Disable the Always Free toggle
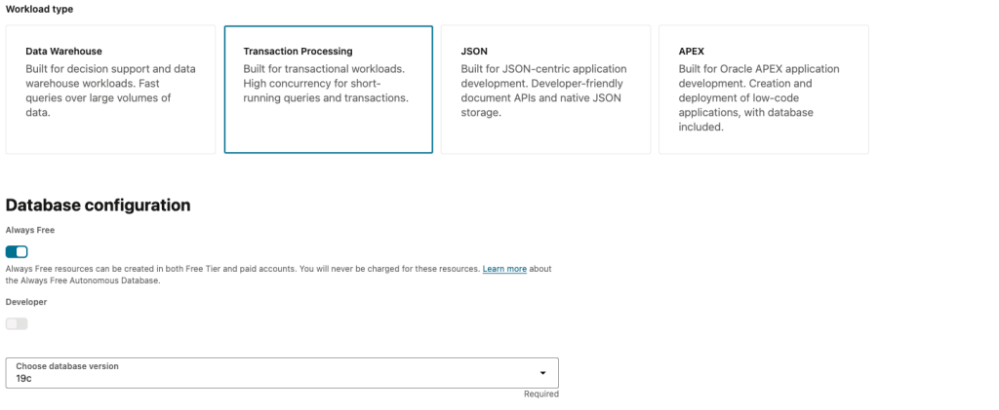999x410 pixels. 18,252
